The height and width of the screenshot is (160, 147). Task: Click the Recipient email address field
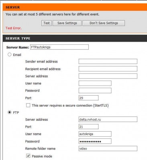(108, 69)
